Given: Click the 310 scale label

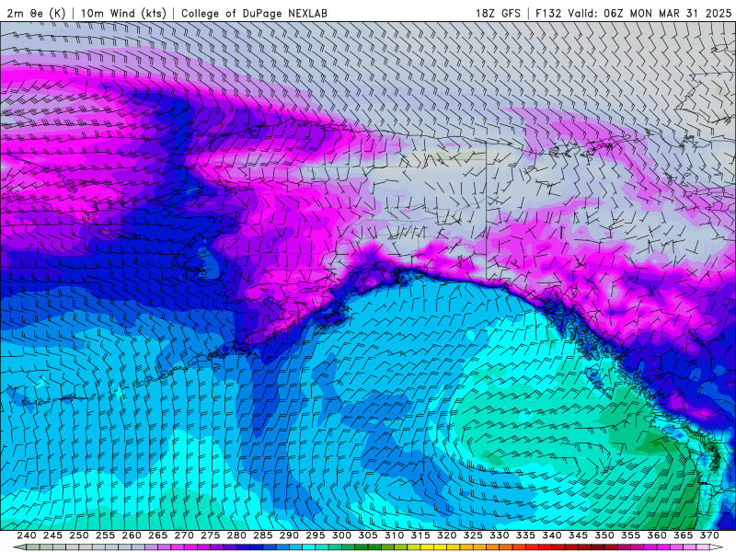Looking at the screenshot, I should tap(395, 535).
